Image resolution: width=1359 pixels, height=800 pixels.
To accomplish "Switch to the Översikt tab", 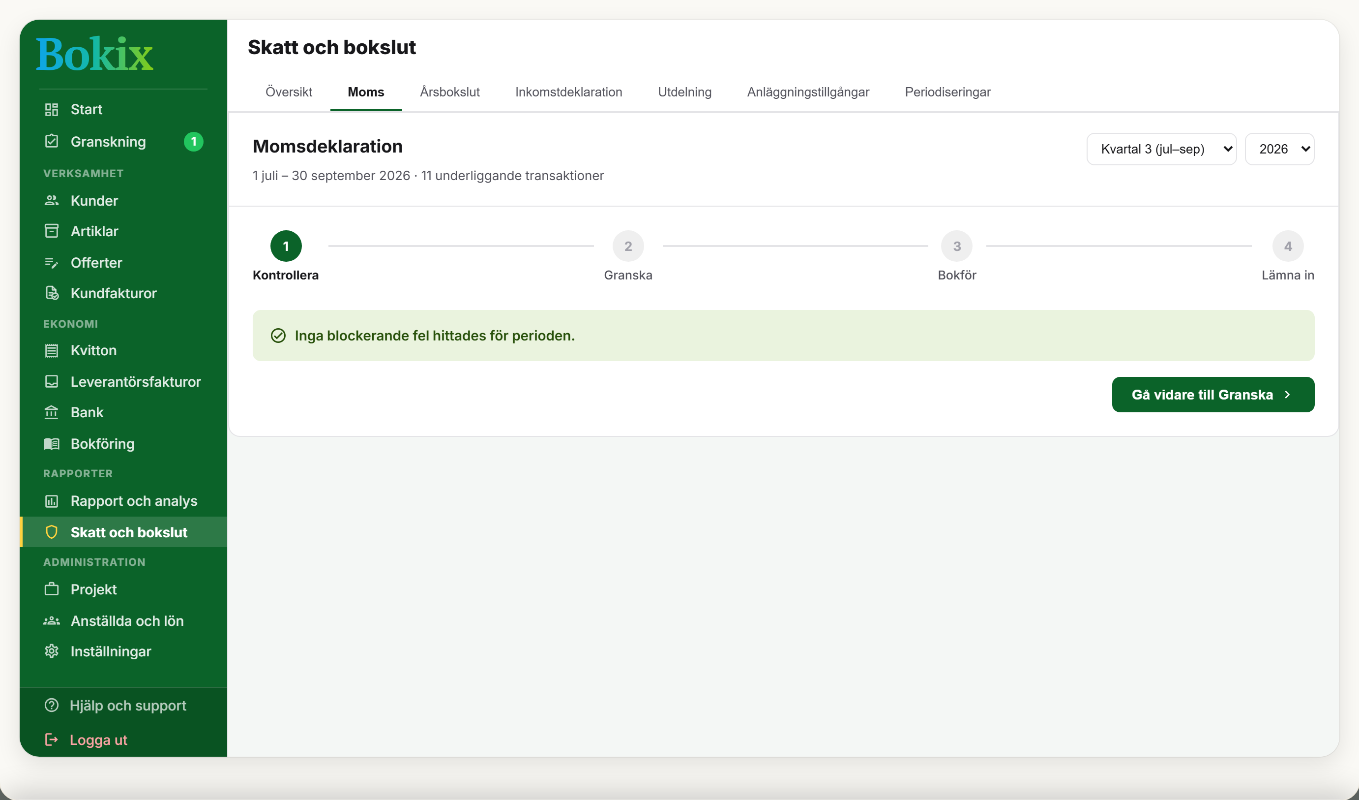I will (x=289, y=92).
